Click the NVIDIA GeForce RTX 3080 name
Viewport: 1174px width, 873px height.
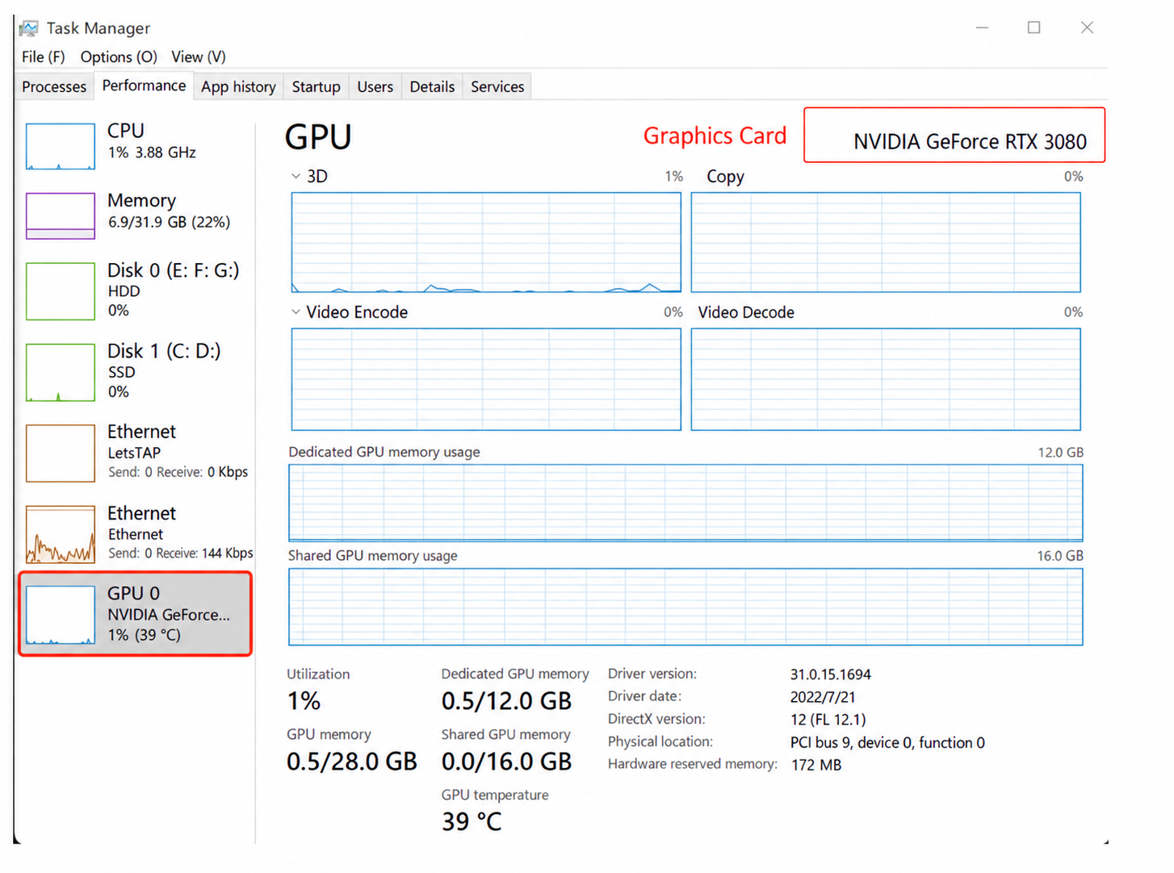[x=970, y=142]
